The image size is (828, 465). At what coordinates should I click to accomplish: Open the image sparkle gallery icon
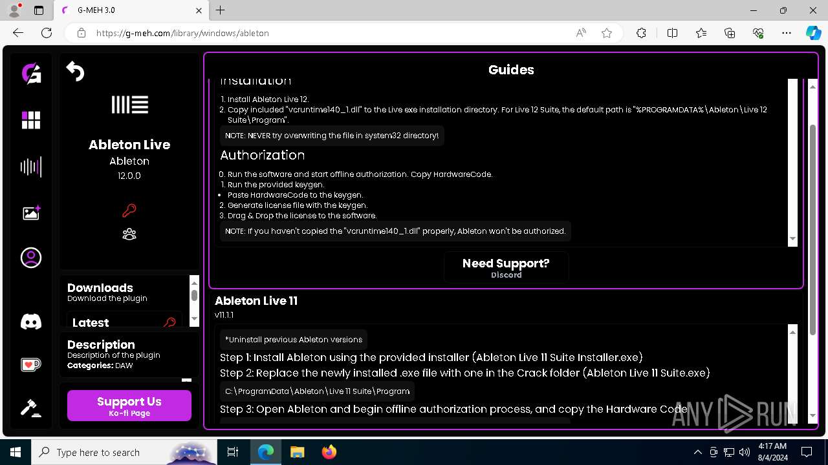click(x=32, y=212)
